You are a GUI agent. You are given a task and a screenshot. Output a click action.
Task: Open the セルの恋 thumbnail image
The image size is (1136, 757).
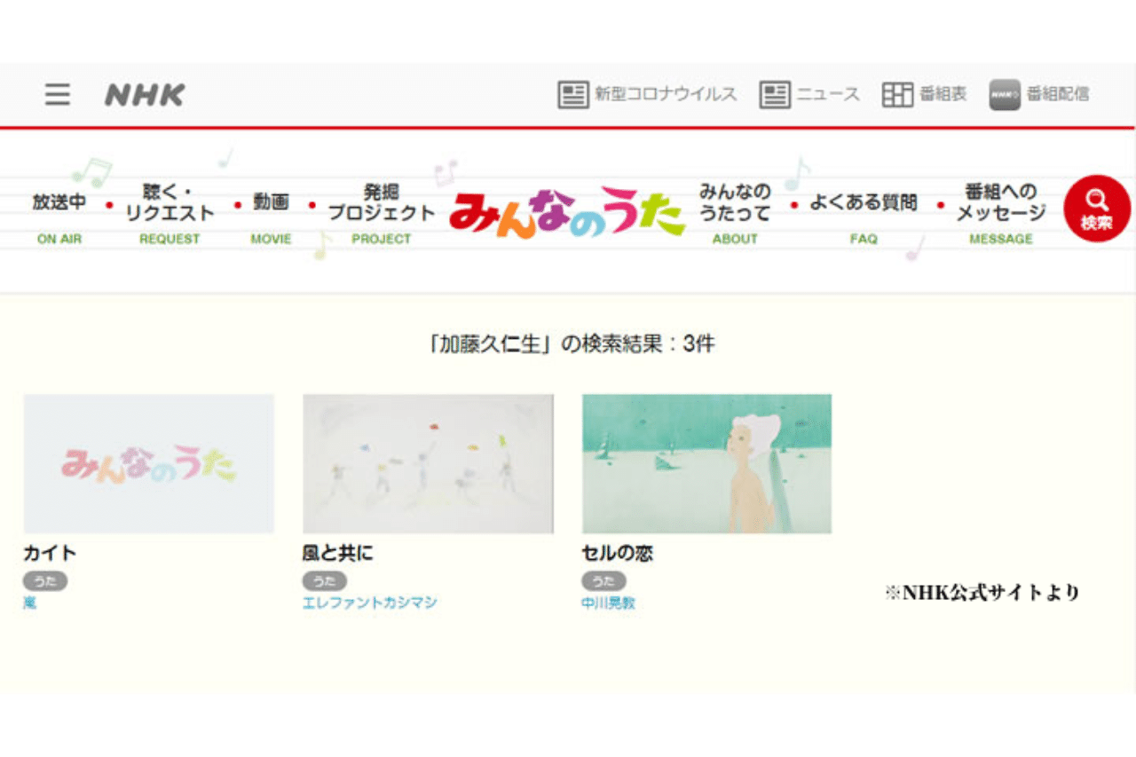pyautogui.click(x=706, y=461)
